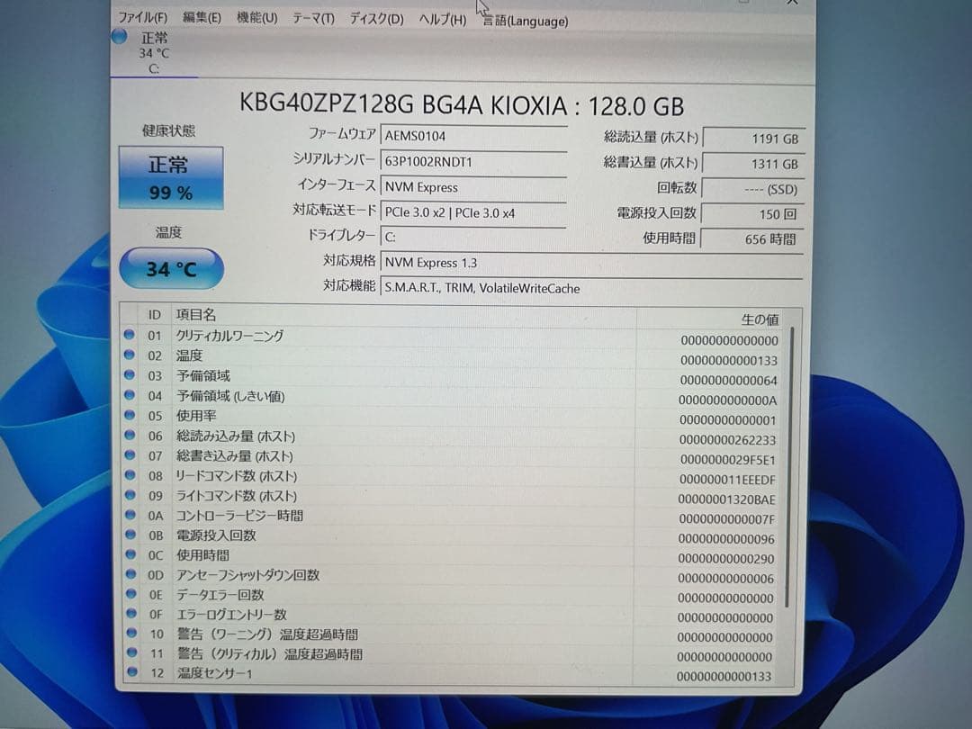Select the 予備領域 (しきい値) attribute name
The image size is (972, 729).
[230, 395]
